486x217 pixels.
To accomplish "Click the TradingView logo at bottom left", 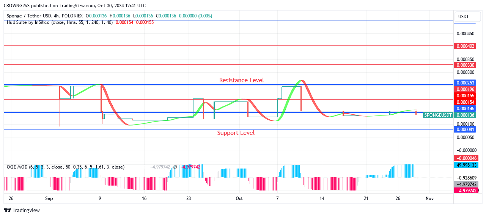I will (22, 210).
